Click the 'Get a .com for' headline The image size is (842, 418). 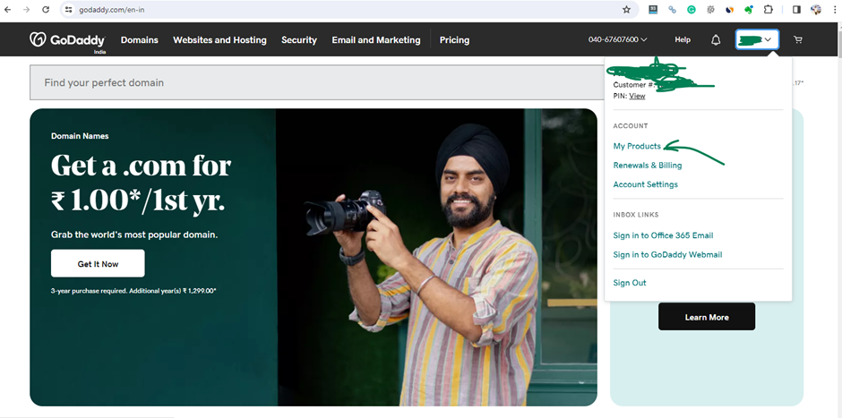pos(141,166)
